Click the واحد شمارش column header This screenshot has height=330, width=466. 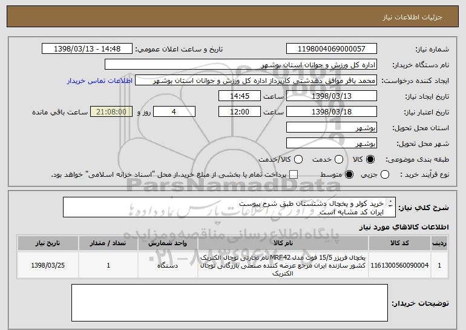point(168,243)
